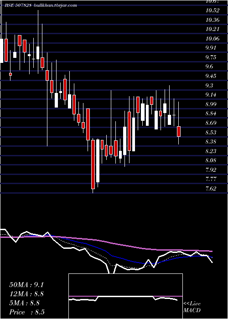This screenshot has width=228, height=319.
Task: Click the 9.75 price axis label
Action: pos(211,57)
